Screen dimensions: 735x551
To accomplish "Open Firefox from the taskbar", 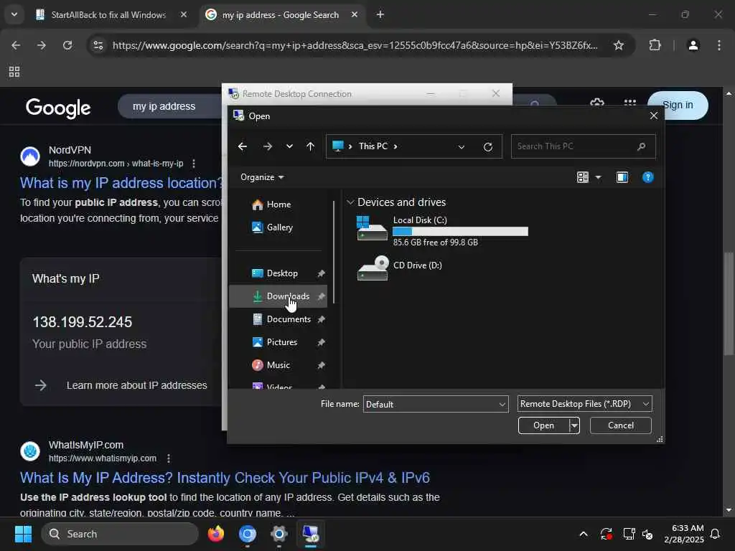I will [216, 534].
